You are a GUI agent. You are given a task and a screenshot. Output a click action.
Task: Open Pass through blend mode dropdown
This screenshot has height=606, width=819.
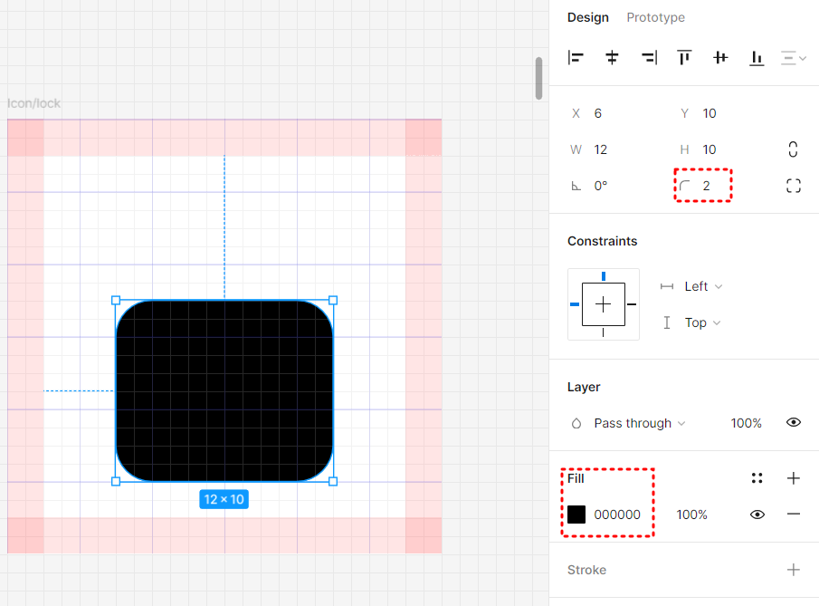[639, 423]
